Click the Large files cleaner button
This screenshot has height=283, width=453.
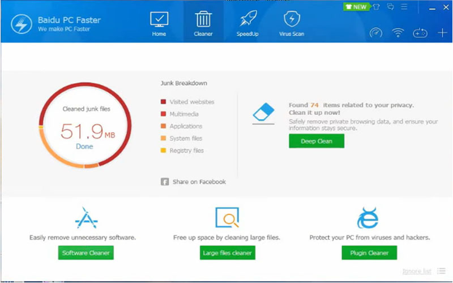tap(228, 252)
